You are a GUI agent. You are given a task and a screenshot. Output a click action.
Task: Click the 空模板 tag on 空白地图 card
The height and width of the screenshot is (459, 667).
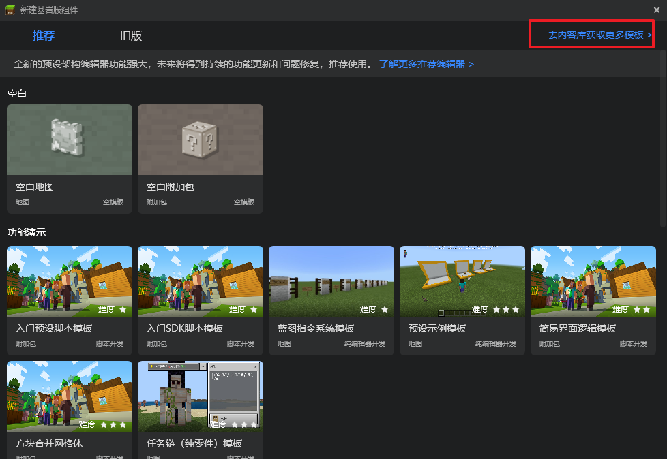[x=113, y=202]
